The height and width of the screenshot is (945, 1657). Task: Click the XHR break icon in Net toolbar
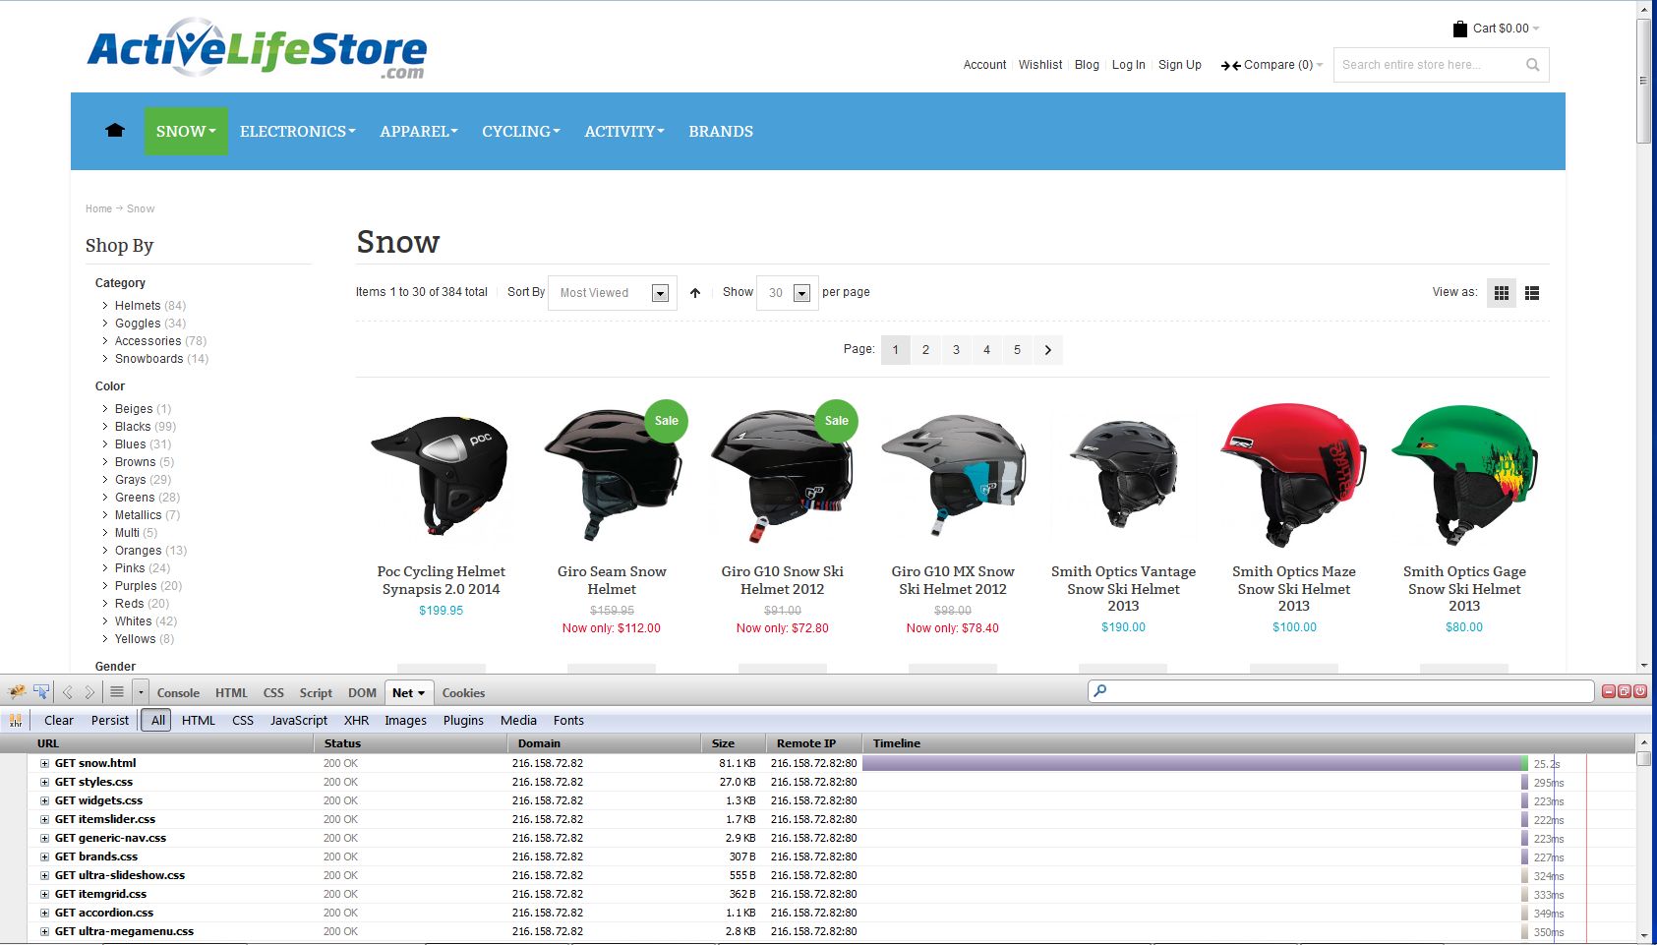(16, 720)
